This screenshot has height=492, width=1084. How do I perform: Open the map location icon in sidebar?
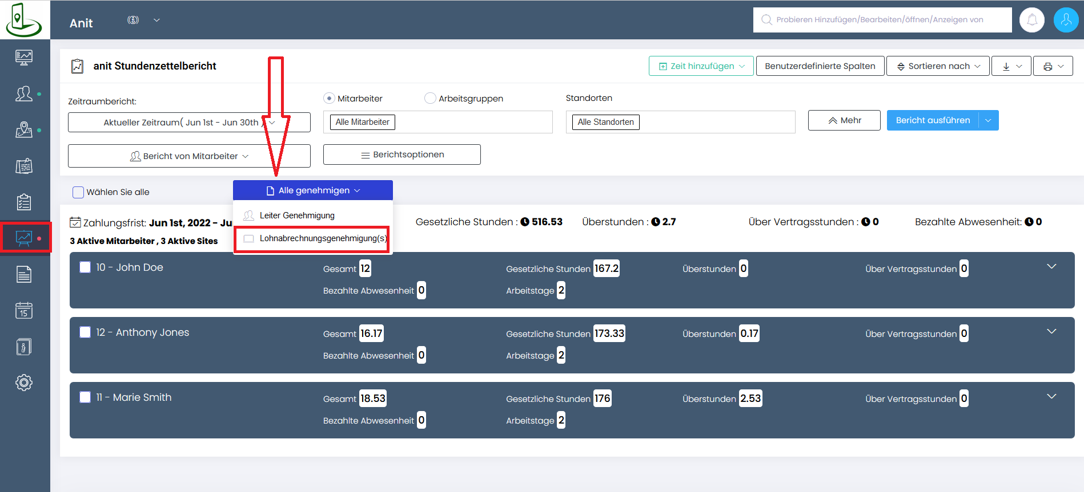point(24,130)
